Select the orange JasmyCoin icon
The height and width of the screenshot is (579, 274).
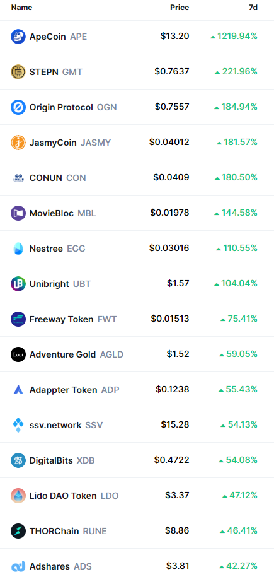pyautogui.click(x=18, y=143)
